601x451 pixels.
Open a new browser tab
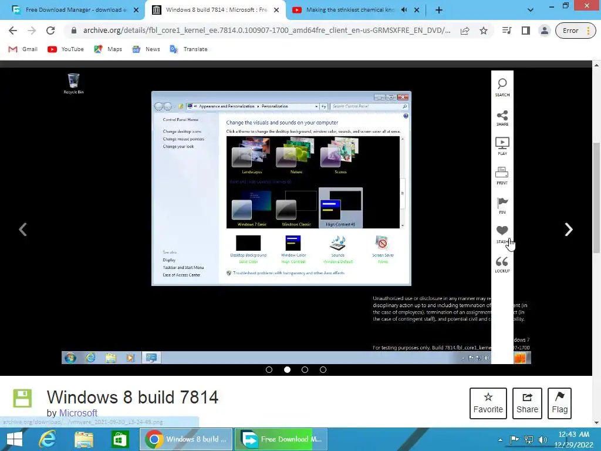439,10
